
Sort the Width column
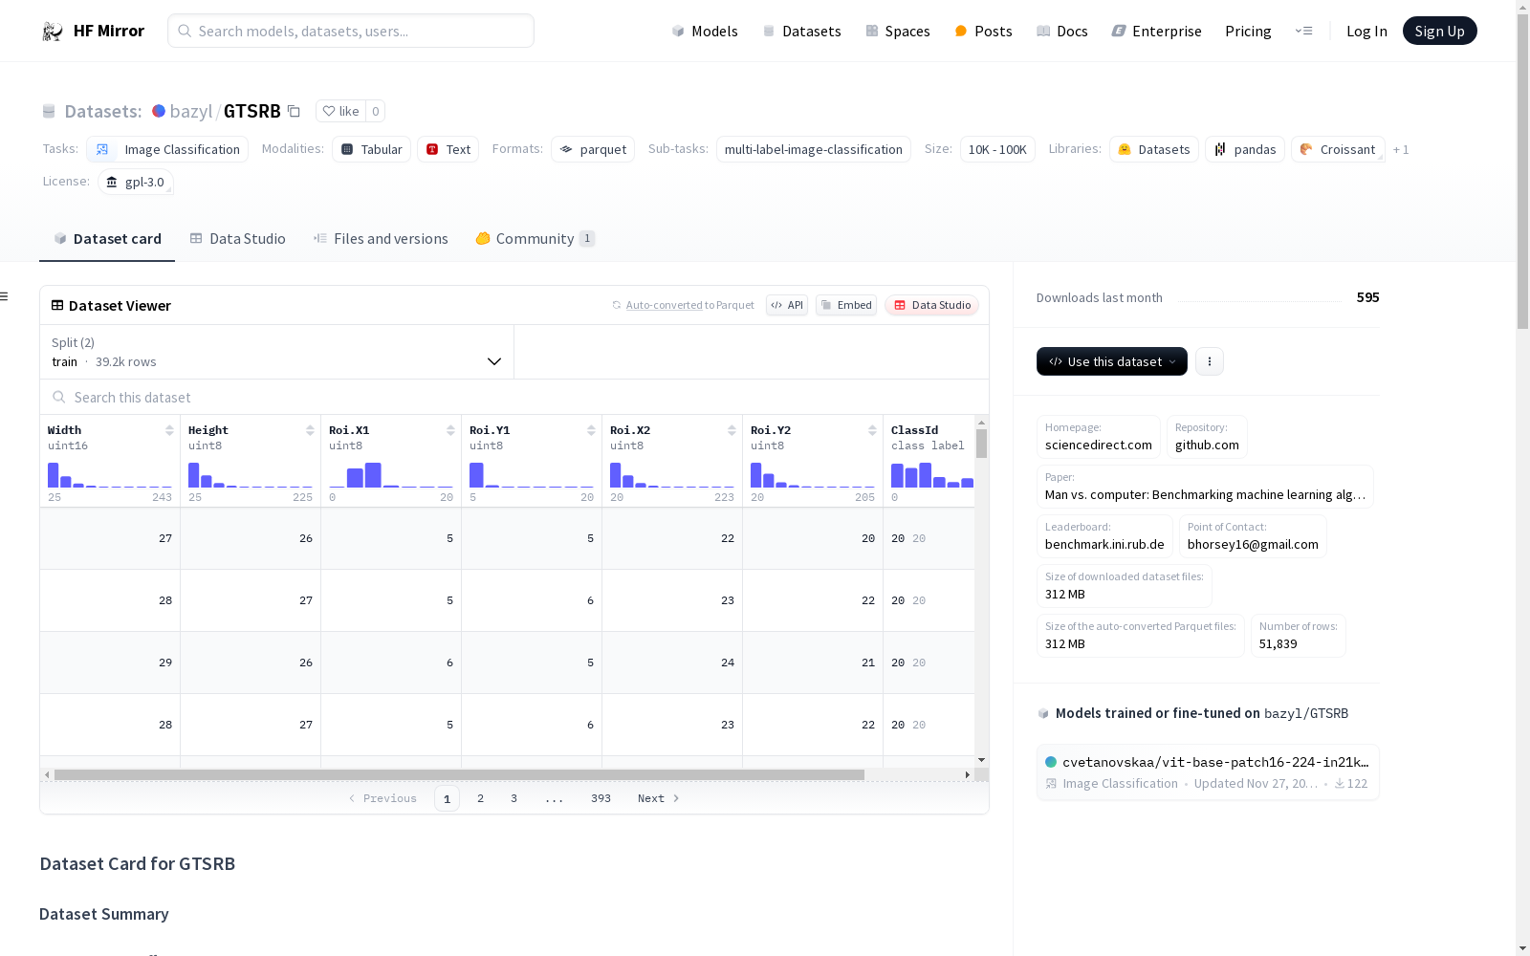169,430
